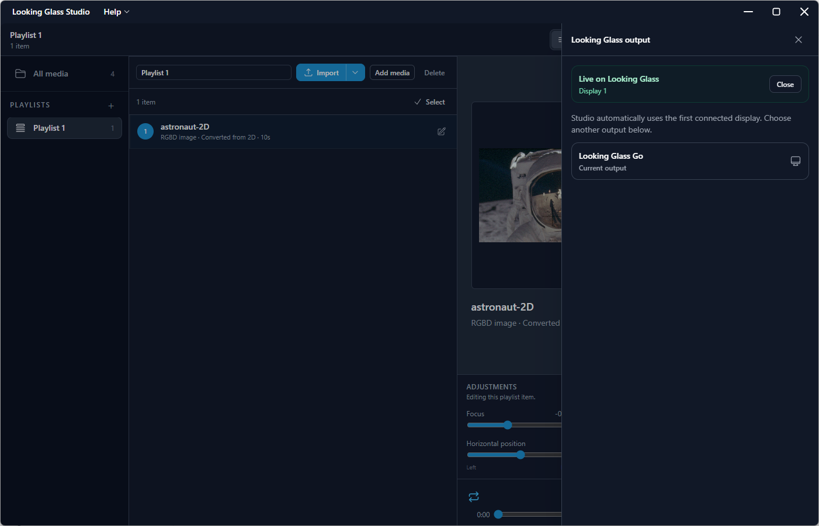Edit the Playlist 1 name field
Viewport: 819px width, 526px height.
[214, 72]
